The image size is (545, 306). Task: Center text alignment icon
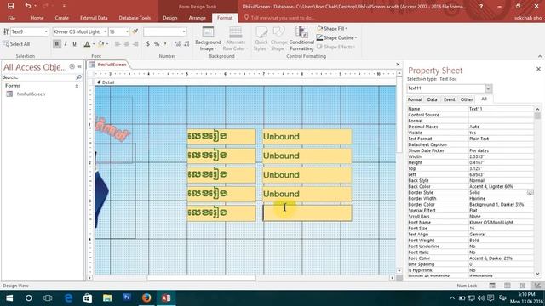click(x=127, y=44)
